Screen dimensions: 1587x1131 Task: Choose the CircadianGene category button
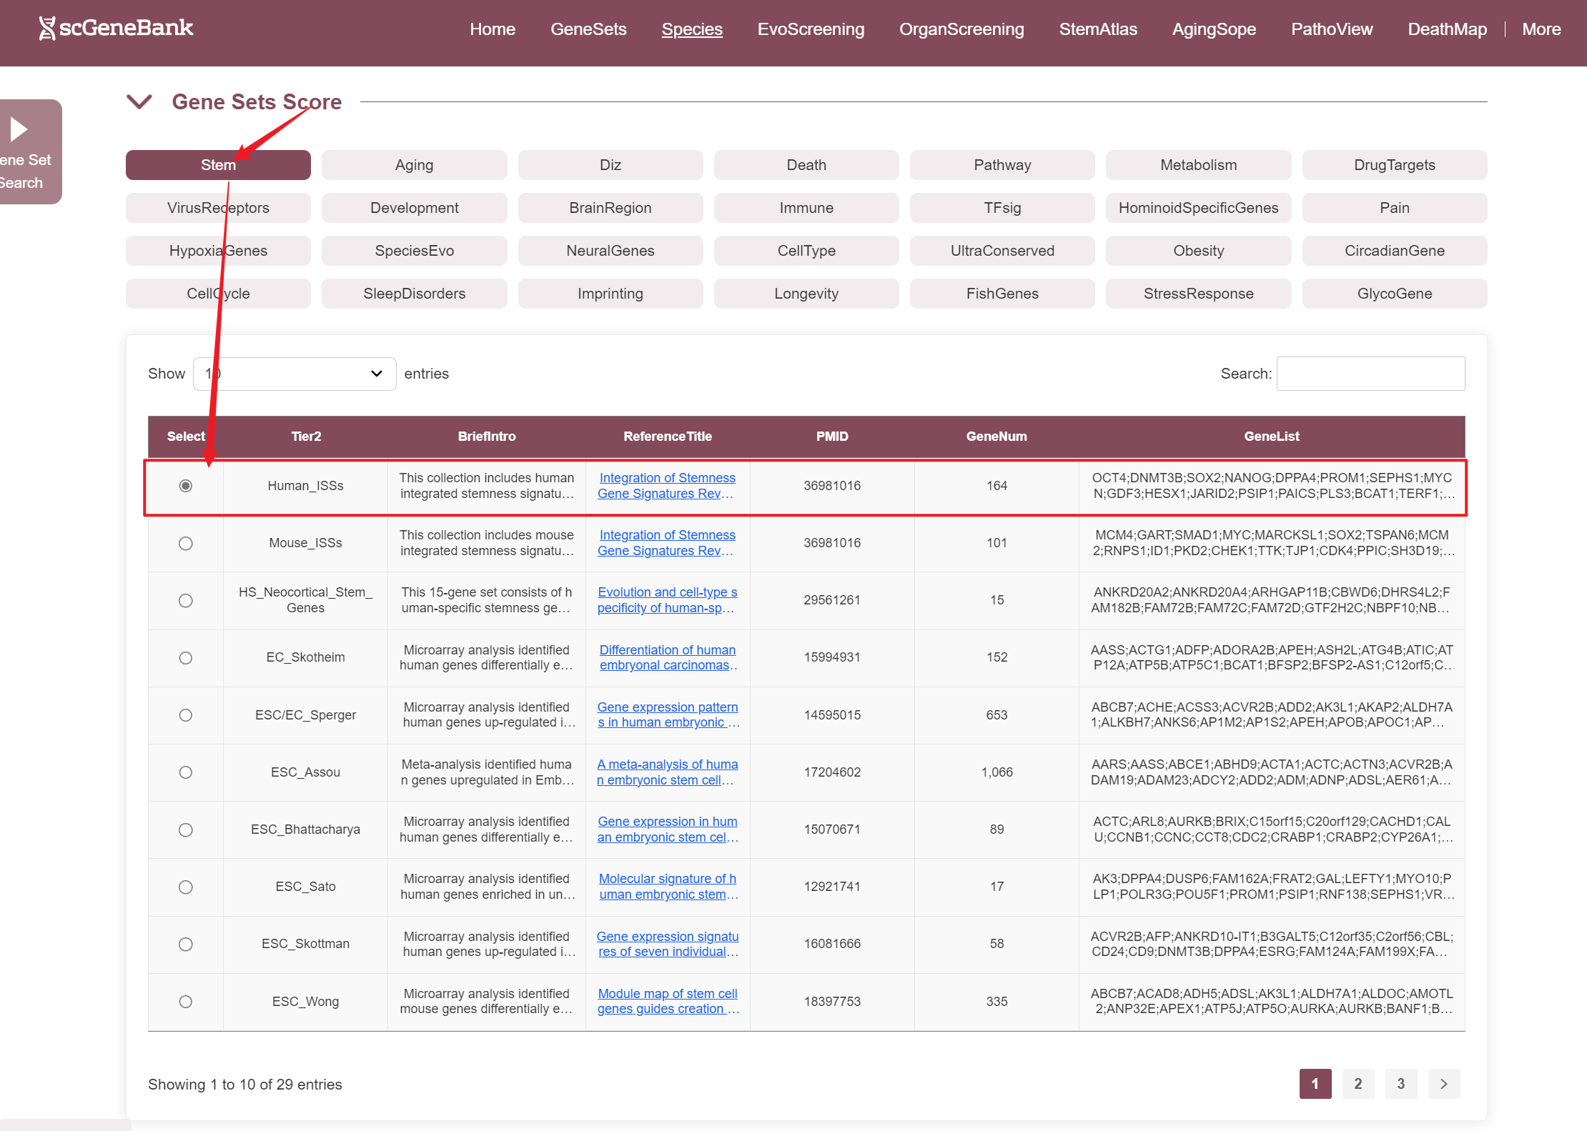1394,251
